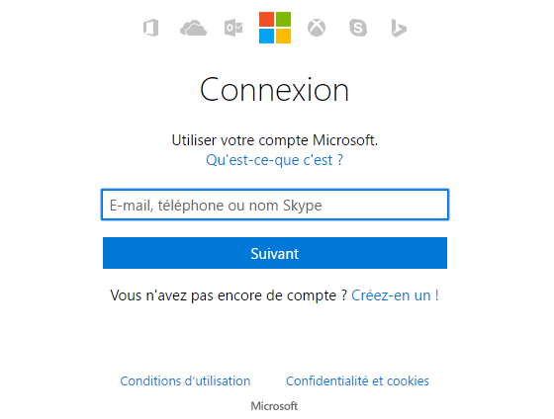
Task: Click the Office icon in top row
Action: coord(150,28)
